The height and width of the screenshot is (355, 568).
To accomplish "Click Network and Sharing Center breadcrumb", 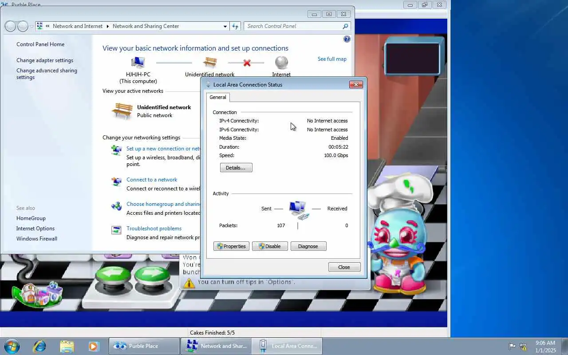I will (146, 26).
